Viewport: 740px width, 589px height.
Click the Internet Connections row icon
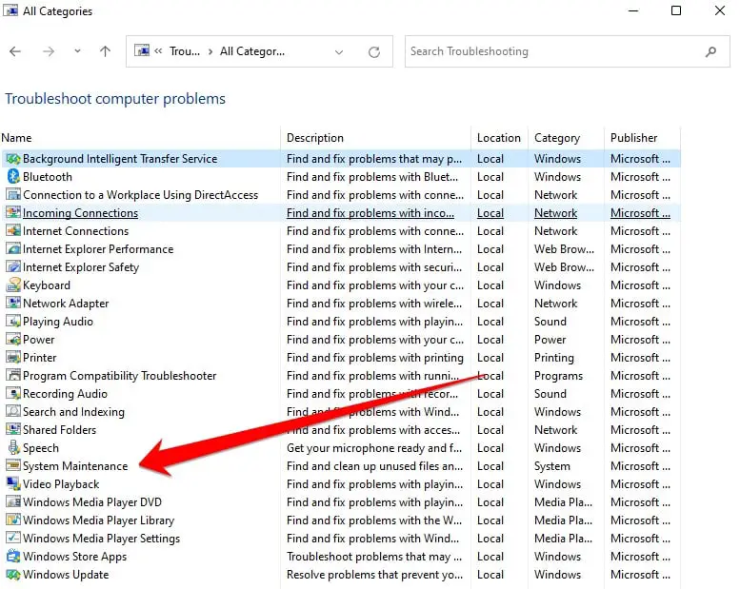[13, 231]
